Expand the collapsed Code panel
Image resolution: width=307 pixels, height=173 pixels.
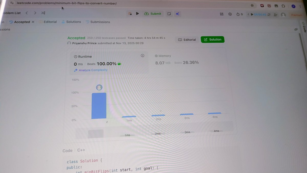304,27
